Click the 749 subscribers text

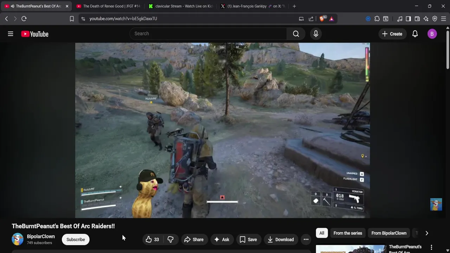click(x=39, y=243)
